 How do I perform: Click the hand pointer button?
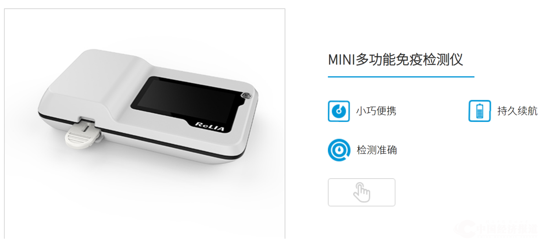click(361, 192)
